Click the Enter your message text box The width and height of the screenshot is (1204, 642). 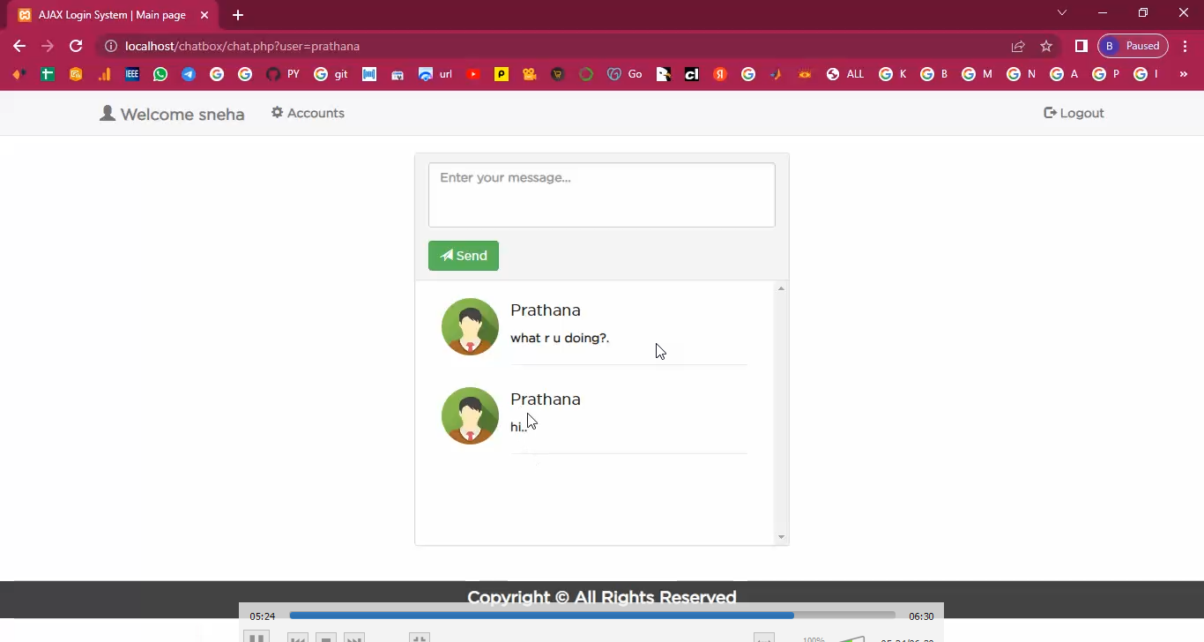[x=601, y=195]
